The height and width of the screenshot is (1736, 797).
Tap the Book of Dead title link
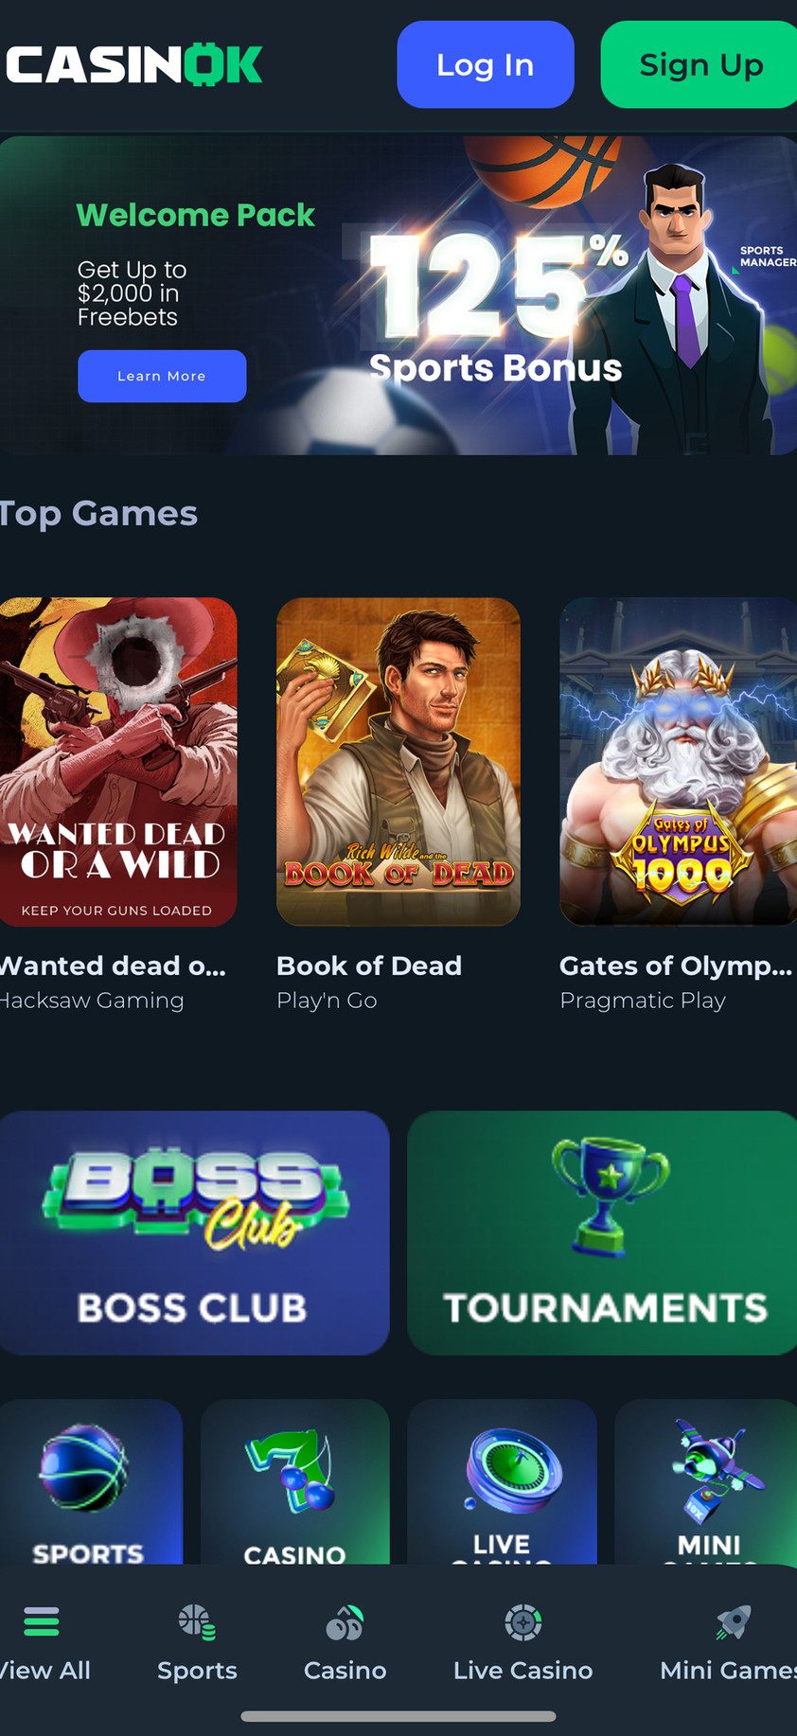point(369,965)
